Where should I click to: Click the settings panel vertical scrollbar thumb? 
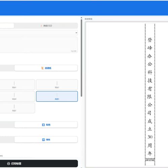click(x=81, y=58)
